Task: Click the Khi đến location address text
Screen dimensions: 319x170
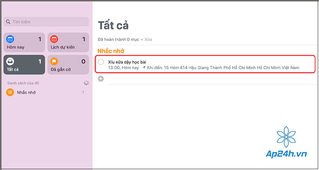Action: click(x=223, y=68)
